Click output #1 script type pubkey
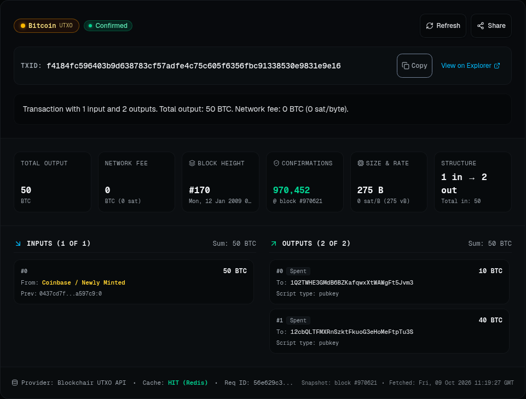This screenshot has height=399, width=526. point(307,343)
